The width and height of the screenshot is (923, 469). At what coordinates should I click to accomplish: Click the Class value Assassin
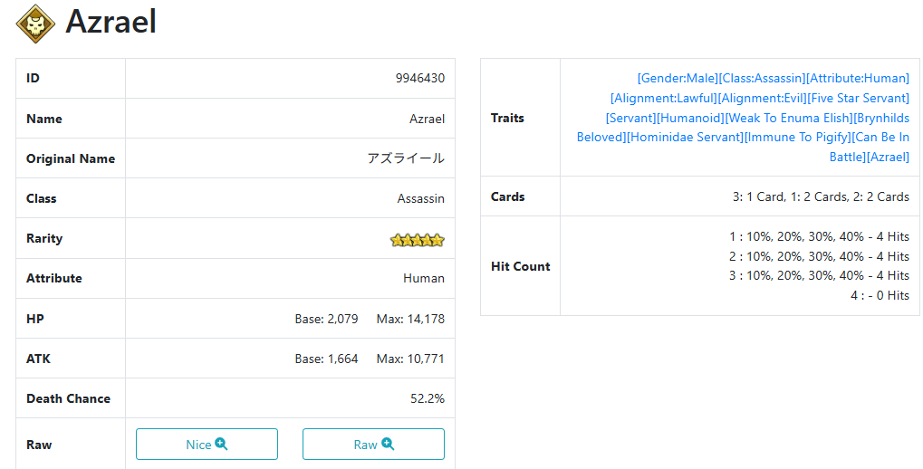421,199
